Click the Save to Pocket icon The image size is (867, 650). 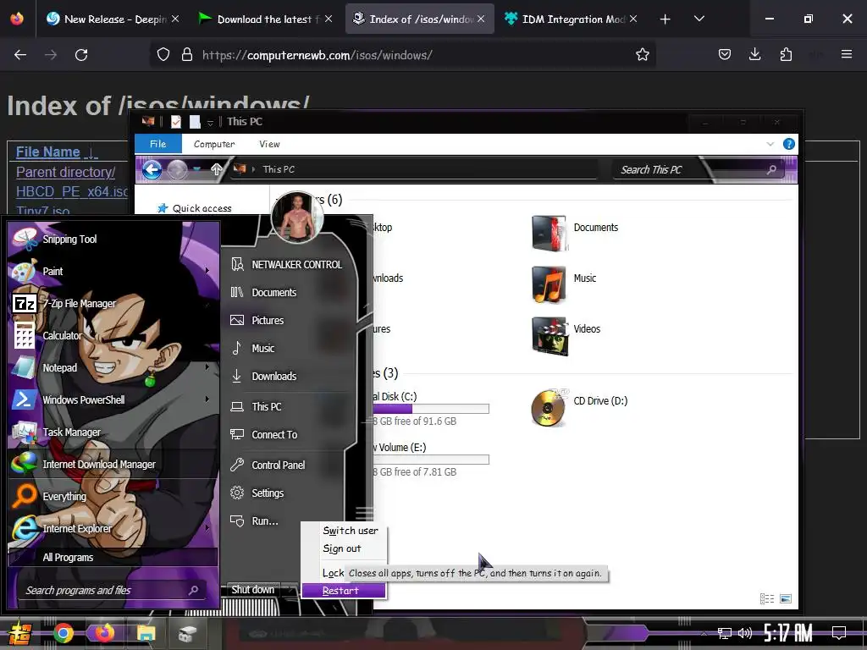pyautogui.click(x=725, y=55)
